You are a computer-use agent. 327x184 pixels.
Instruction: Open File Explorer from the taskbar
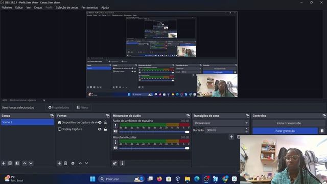(x=188, y=179)
